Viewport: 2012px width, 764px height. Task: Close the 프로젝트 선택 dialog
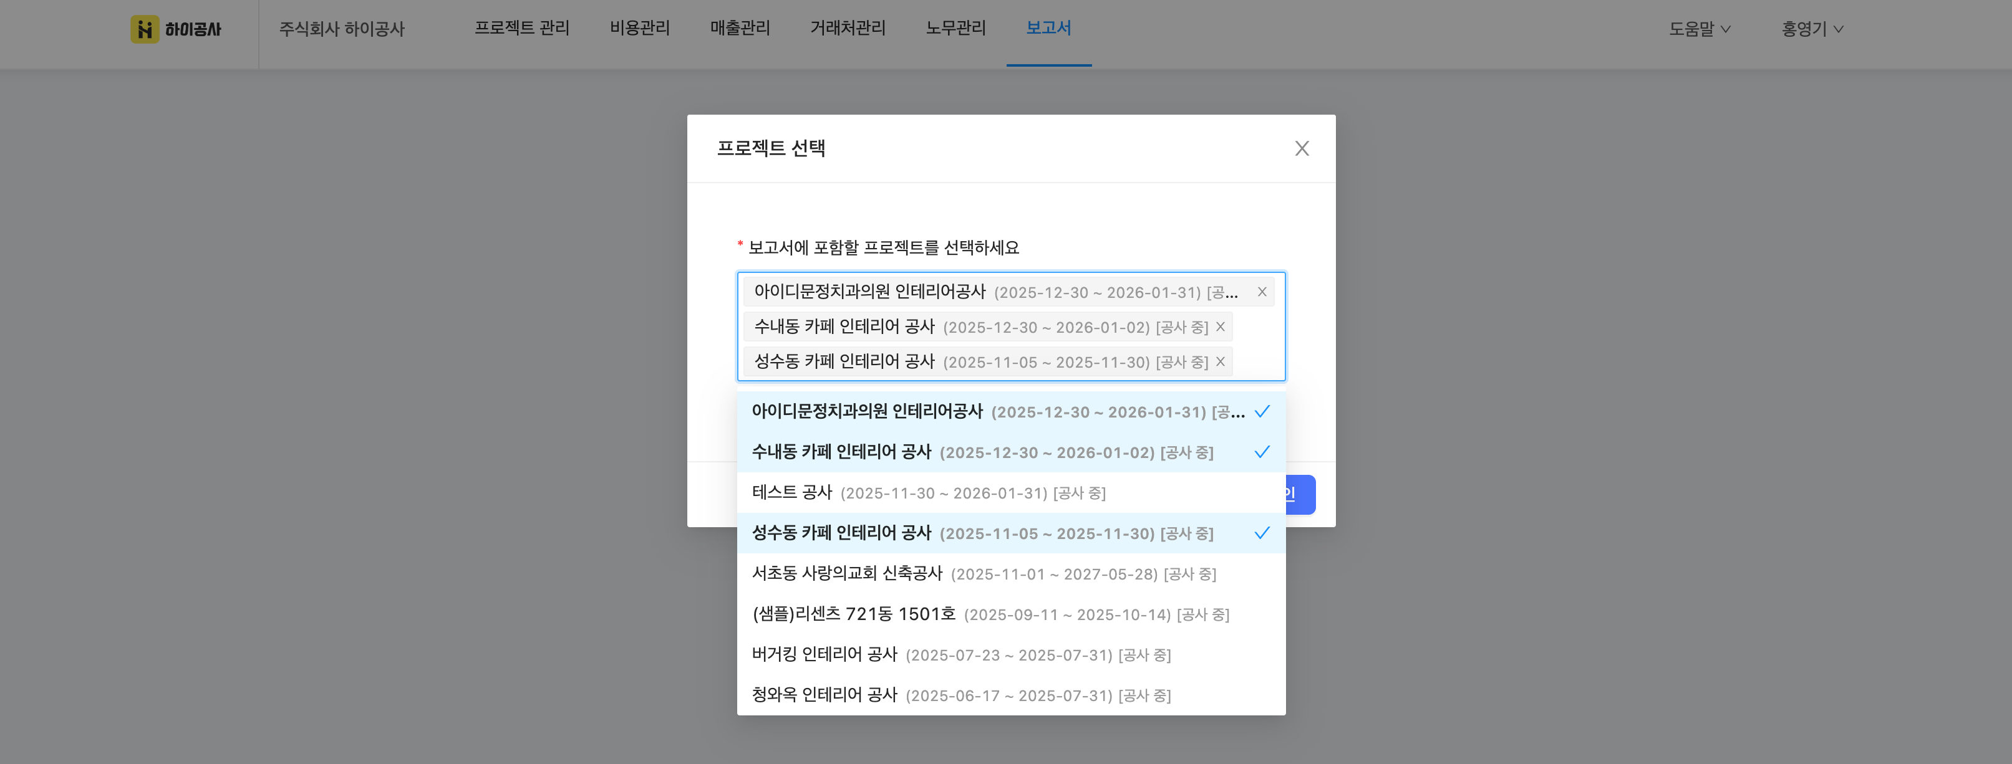tap(1301, 148)
